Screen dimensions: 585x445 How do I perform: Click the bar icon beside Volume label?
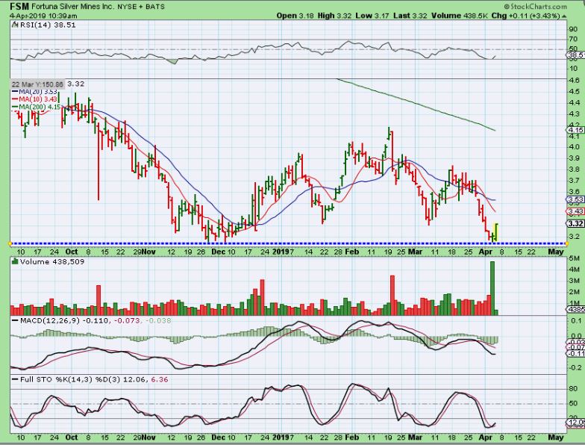[15, 261]
